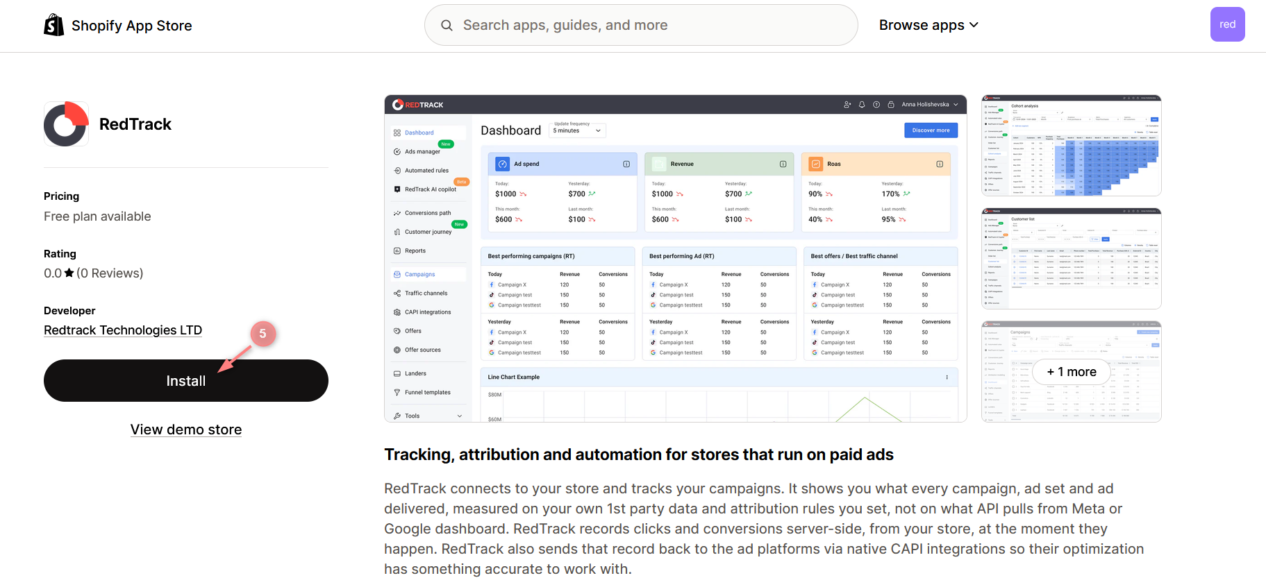Click the 'Free plan available' pricing text
1266x587 pixels.
click(97, 216)
